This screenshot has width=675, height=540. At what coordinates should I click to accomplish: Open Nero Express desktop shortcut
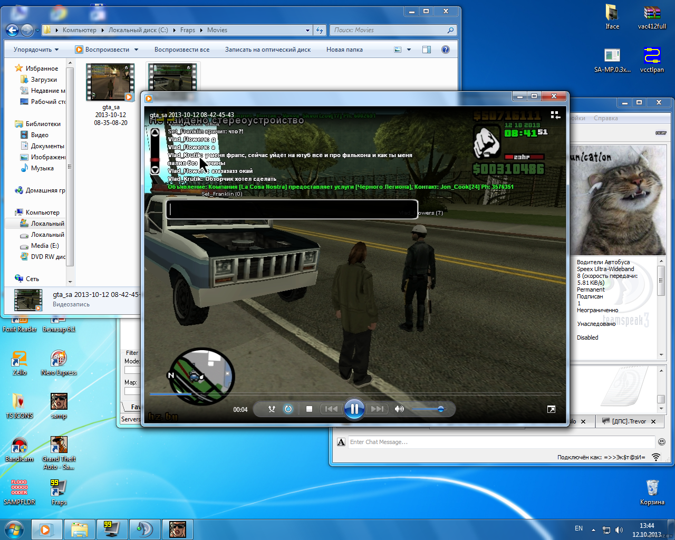click(59, 363)
